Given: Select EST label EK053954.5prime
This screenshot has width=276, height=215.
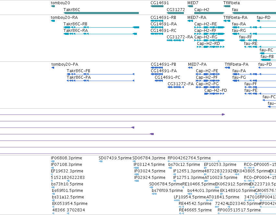Looking at the screenshot, I should pos(70,204).
